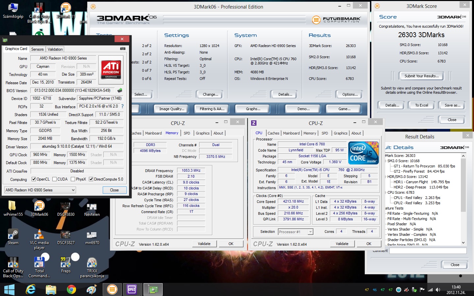The width and height of the screenshot is (474, 296).
Task: Click Submit Your Results button
Action: pos(421,76)
